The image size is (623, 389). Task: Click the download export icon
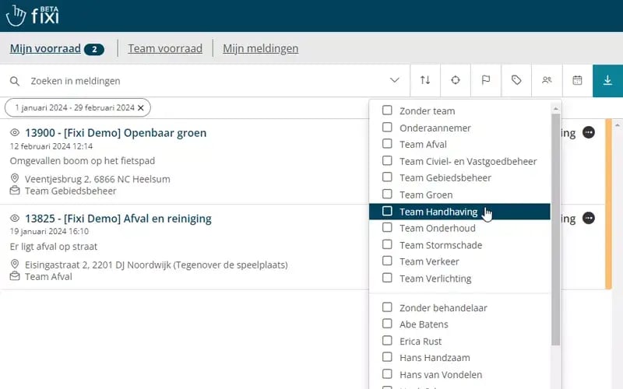[x=607, y=80]
